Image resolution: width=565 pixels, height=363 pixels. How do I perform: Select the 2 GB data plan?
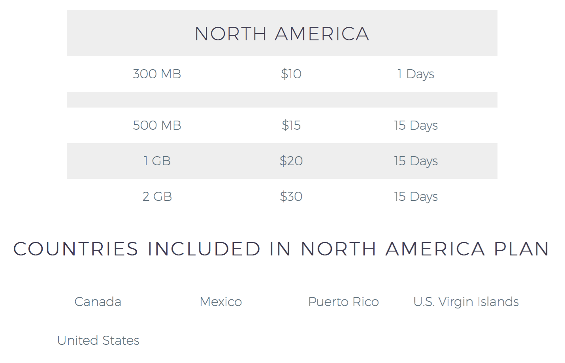click(157, 197)
